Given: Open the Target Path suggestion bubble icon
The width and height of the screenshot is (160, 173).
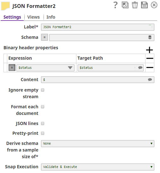Looking at the screenshot, I should (x=140, y=68).
